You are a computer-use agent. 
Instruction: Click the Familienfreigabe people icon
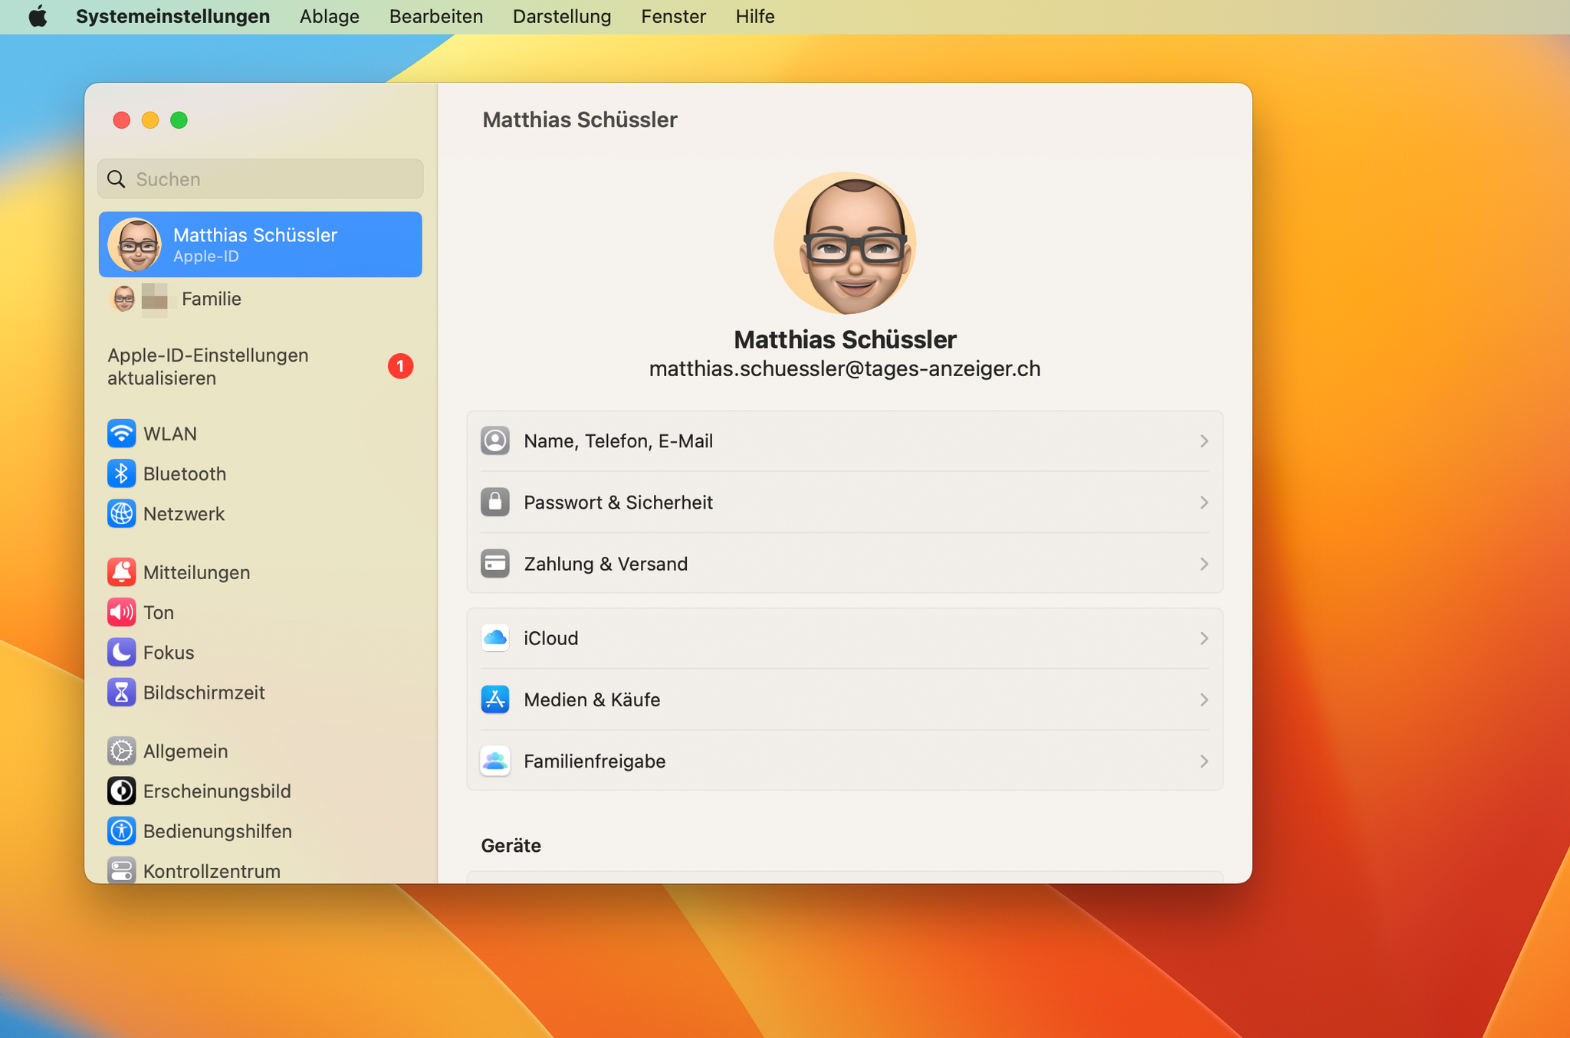click(x=495, y=760)
